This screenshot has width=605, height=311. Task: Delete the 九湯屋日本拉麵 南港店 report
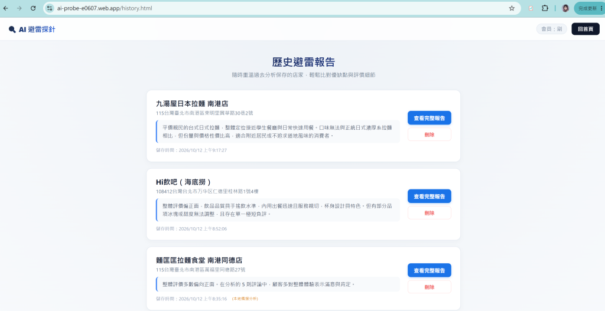(x=429, y=135)
